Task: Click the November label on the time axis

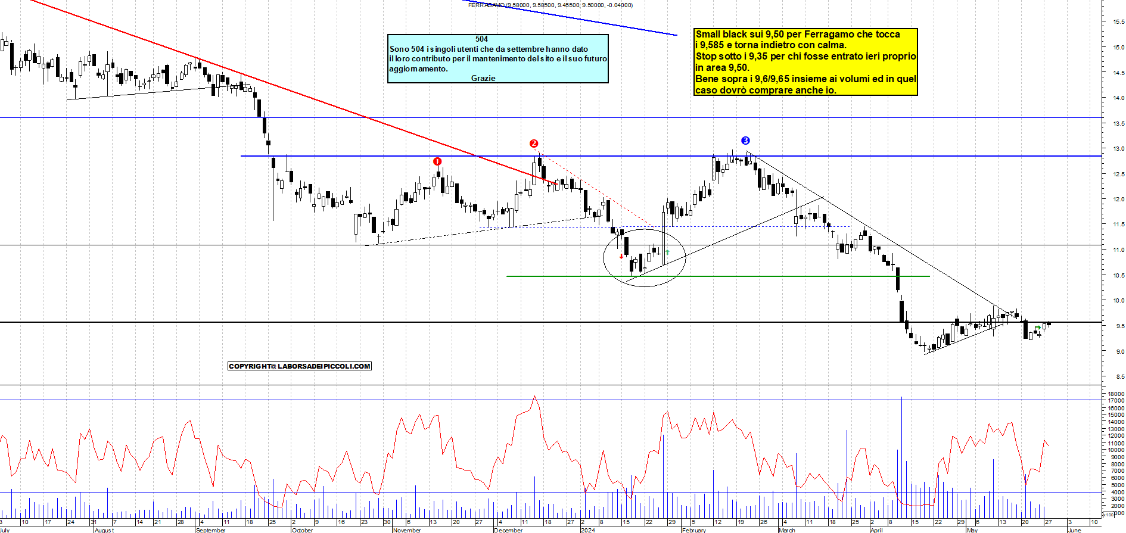Action: [408, 529]
